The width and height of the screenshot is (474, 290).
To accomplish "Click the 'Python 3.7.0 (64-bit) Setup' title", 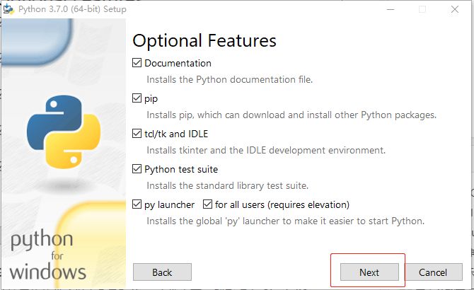I will coord(72,9).
